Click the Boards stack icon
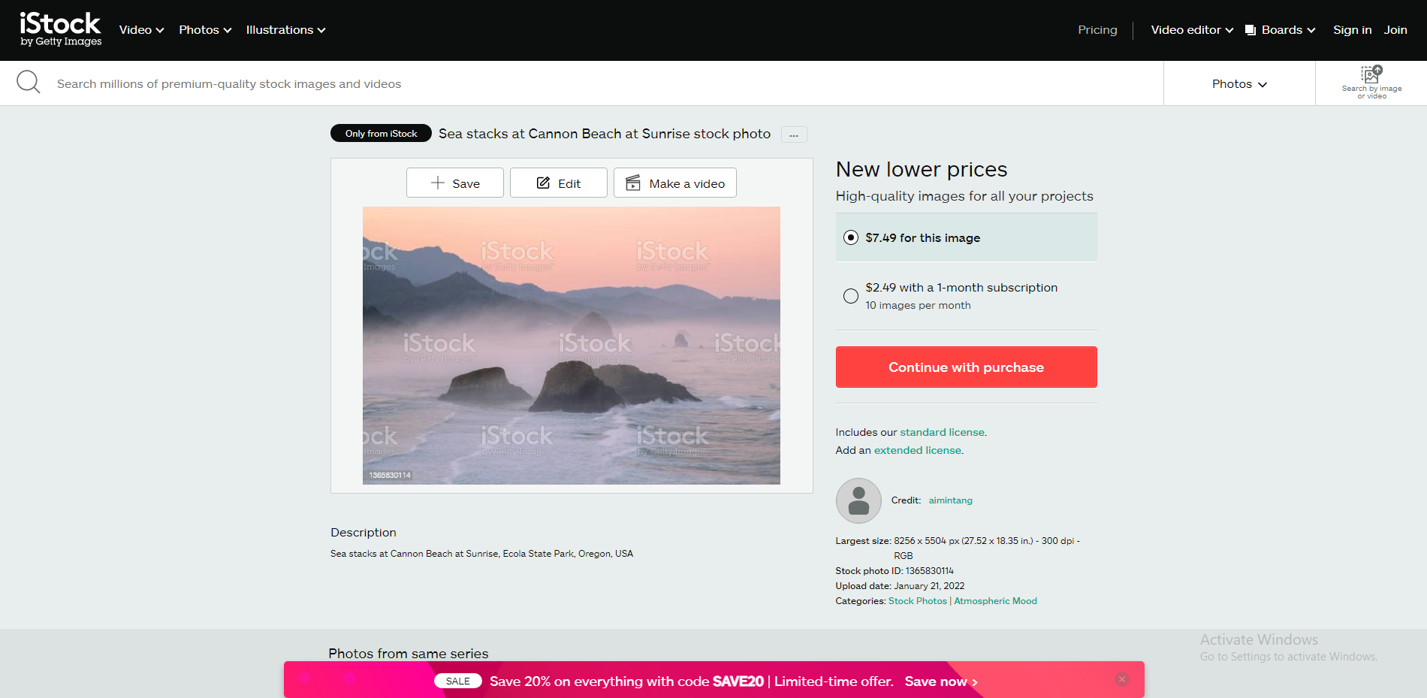The height and width of the screenshot is (698, 1427). [1249, 29]
